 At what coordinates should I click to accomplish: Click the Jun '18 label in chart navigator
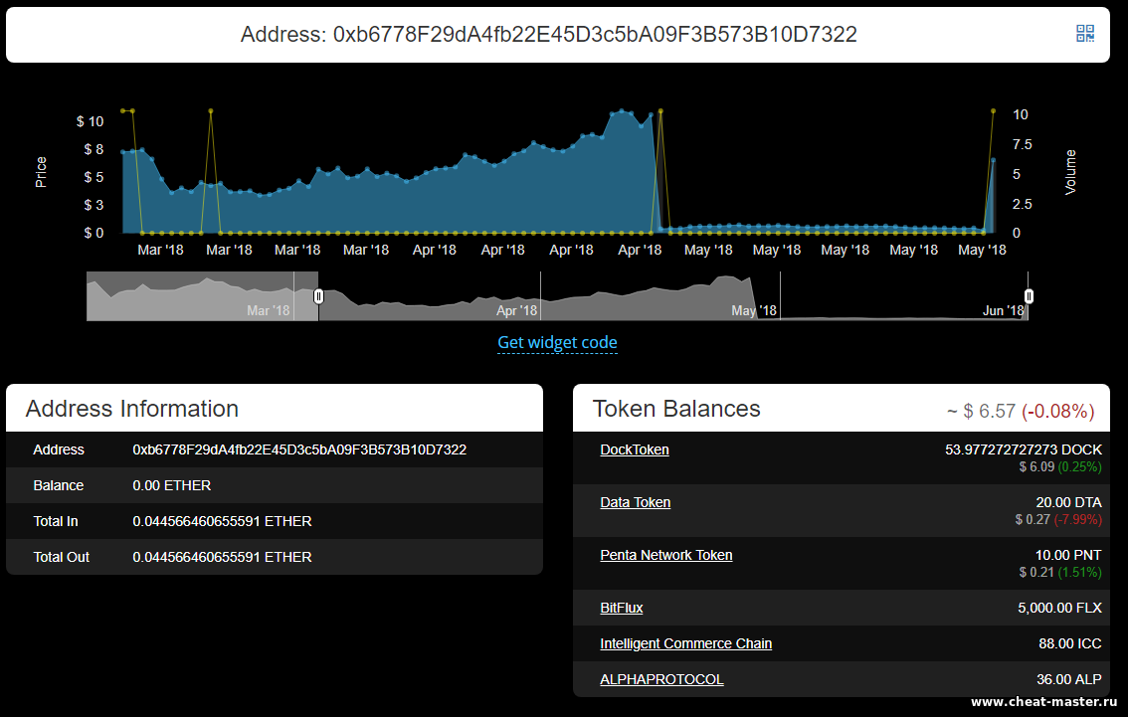pyautogui.click(x=1004, y=311)
